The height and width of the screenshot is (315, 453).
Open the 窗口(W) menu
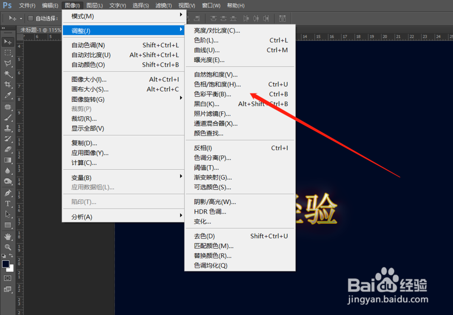tap(211, 5)
